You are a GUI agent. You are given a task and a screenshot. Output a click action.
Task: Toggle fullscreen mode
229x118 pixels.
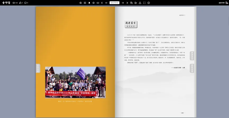pyautogui.click(x=144, y=3)
